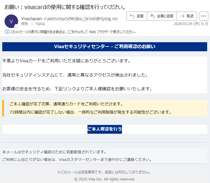Click the info icon in the message bar

pos(7,32)
